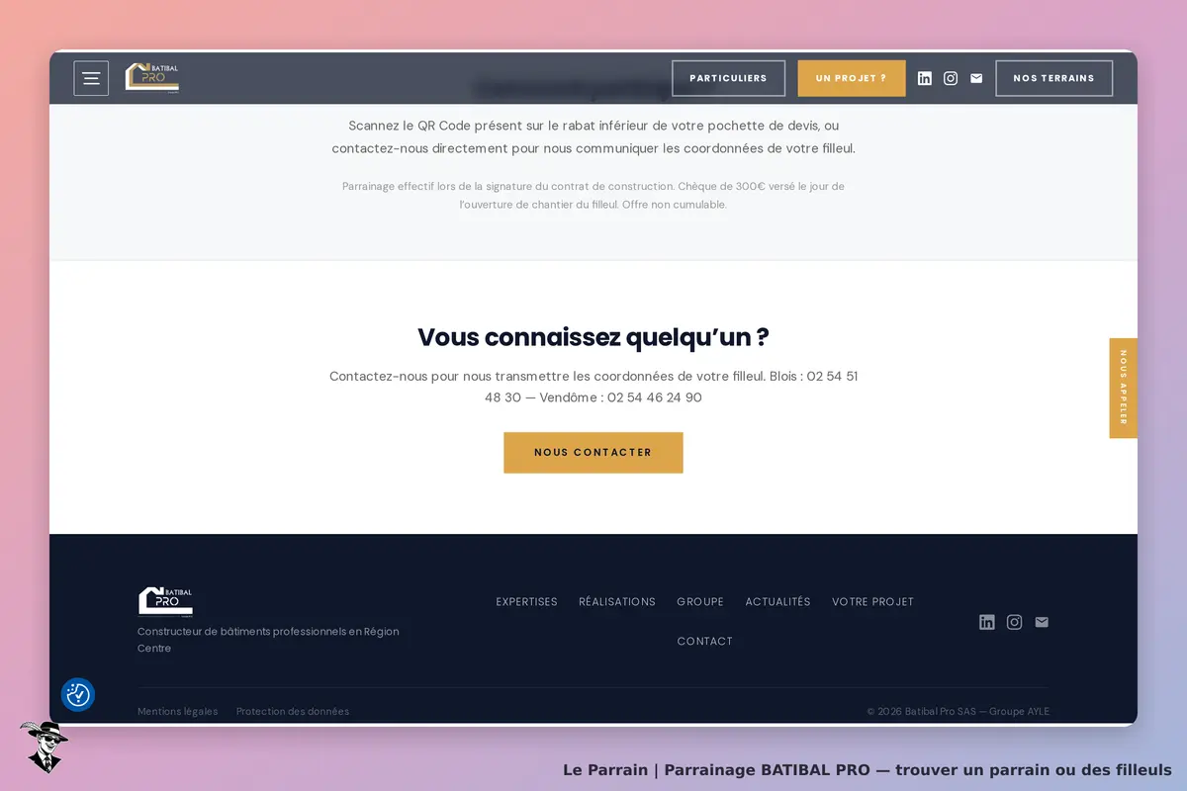Image resolution: width=1187 pixels, height=791 pixels.
Task: Open LinkedIn icon in the top header
Action: (x=925, y=78)
